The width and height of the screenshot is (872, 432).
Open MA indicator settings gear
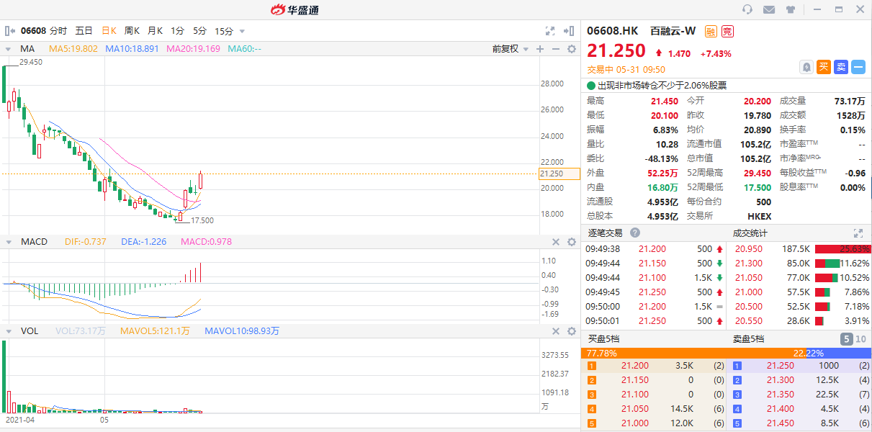571,49
